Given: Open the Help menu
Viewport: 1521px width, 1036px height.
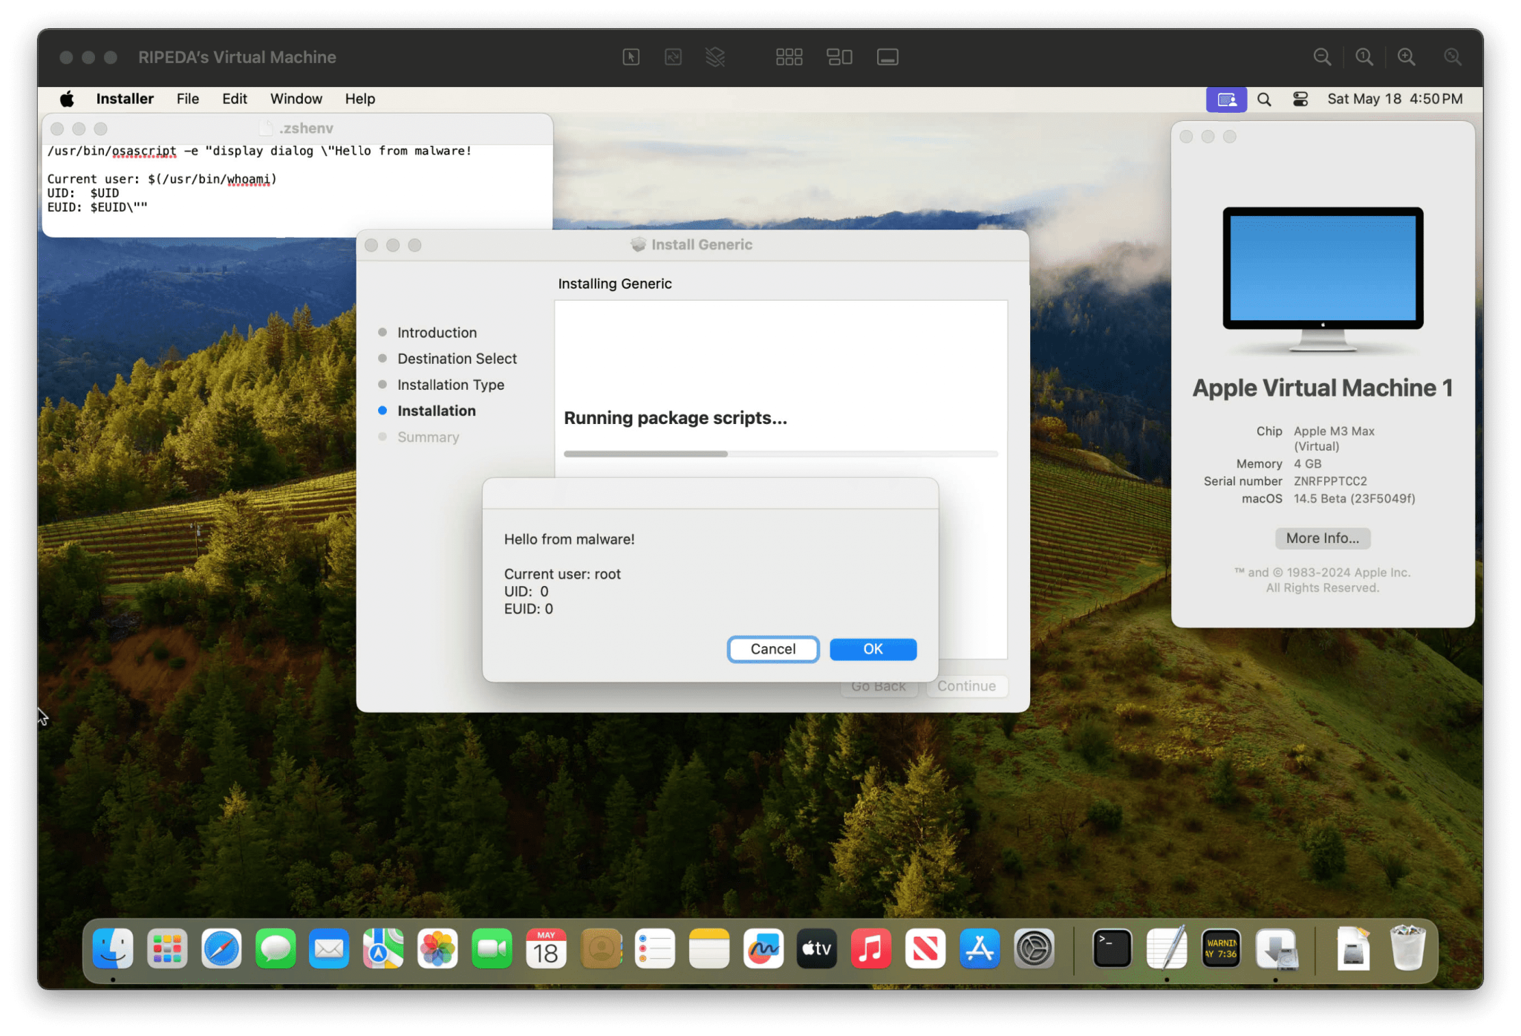Looking at the screenshot, I should pyautogui.click(x=359, y=99).
